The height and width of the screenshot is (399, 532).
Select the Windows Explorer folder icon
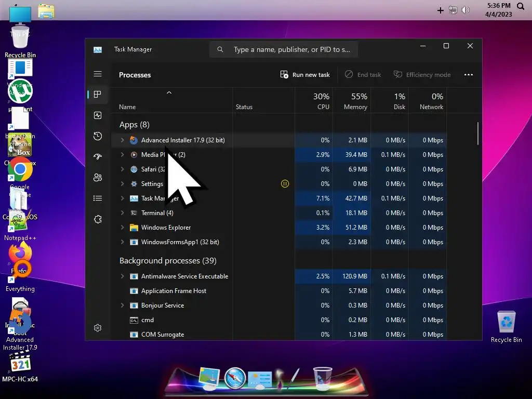[x=134, y=228]
